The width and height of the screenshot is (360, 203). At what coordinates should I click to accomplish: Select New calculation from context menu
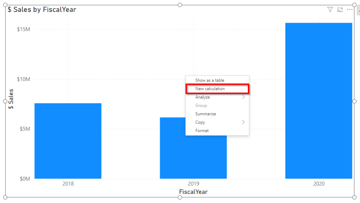click(x=210, y=89)
